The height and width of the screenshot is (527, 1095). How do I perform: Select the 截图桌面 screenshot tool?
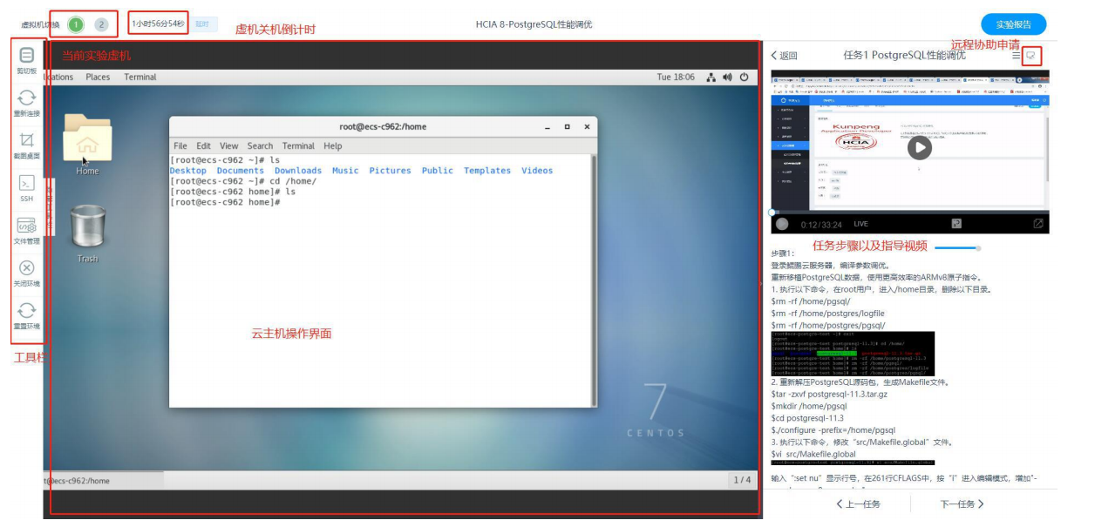27,140
